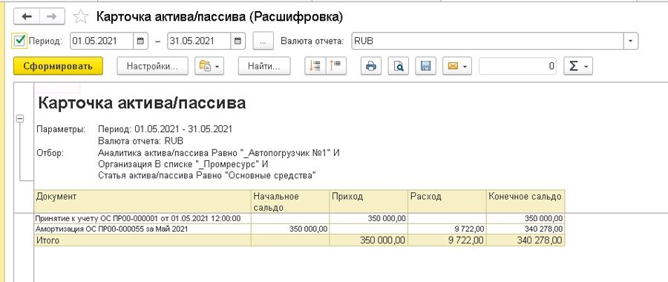Open calendar for end date 31.05.2021
The width and height of the screenshot is (668, 282).
[238, 42]
